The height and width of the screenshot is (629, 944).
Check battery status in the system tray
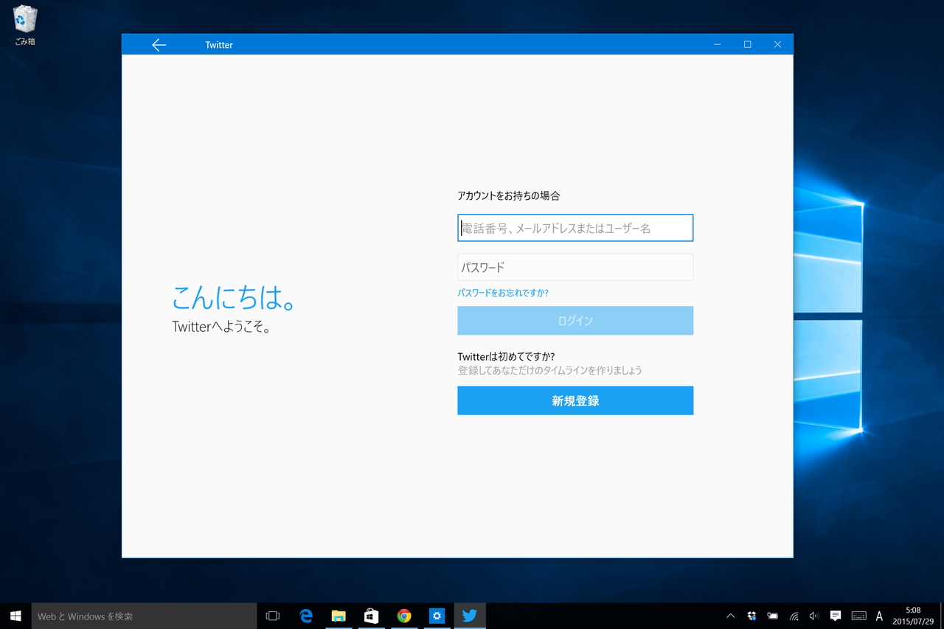point(773,616)
